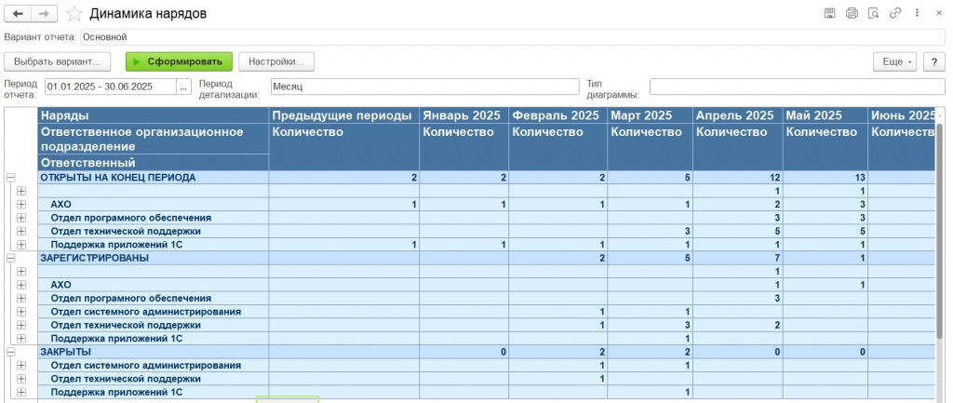Screen dimensions: 953x403
Task: Collapse the ОТКРЫТЫ НА КОНЕЦ ПЕРИОДА group
Action: (10, 178)
